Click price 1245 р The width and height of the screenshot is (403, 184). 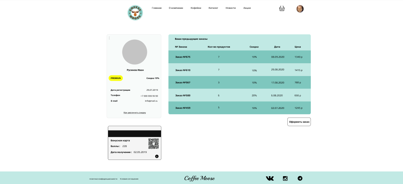[299, 108]
